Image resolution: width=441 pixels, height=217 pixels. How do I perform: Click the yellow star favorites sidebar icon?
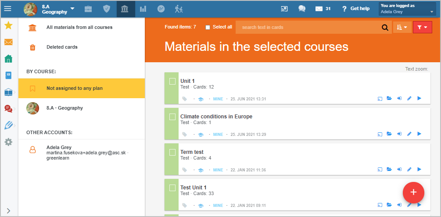tap(8, 25)
